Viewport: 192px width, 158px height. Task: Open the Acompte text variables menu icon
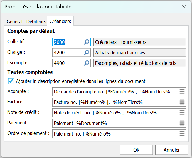pyautogui.click(x=182, y=92)
